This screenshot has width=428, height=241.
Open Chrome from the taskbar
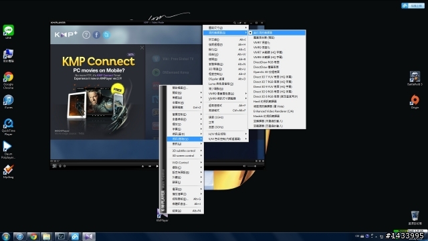point(33,236)
